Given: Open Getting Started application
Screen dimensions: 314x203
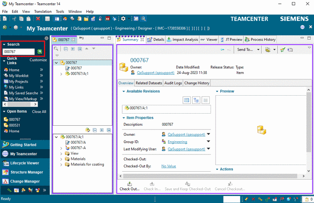Looking at the screenshot, I should [x=25, y=145].
